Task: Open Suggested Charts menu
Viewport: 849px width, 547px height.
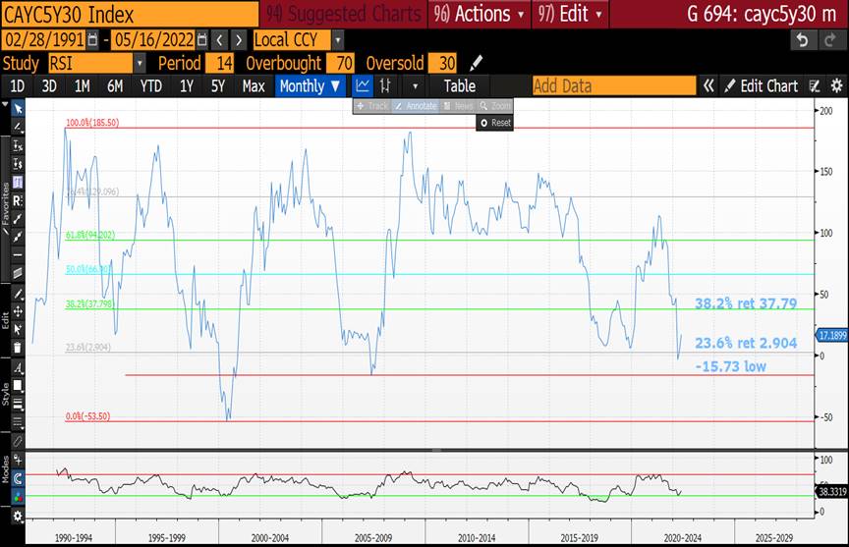Action: 343,14
